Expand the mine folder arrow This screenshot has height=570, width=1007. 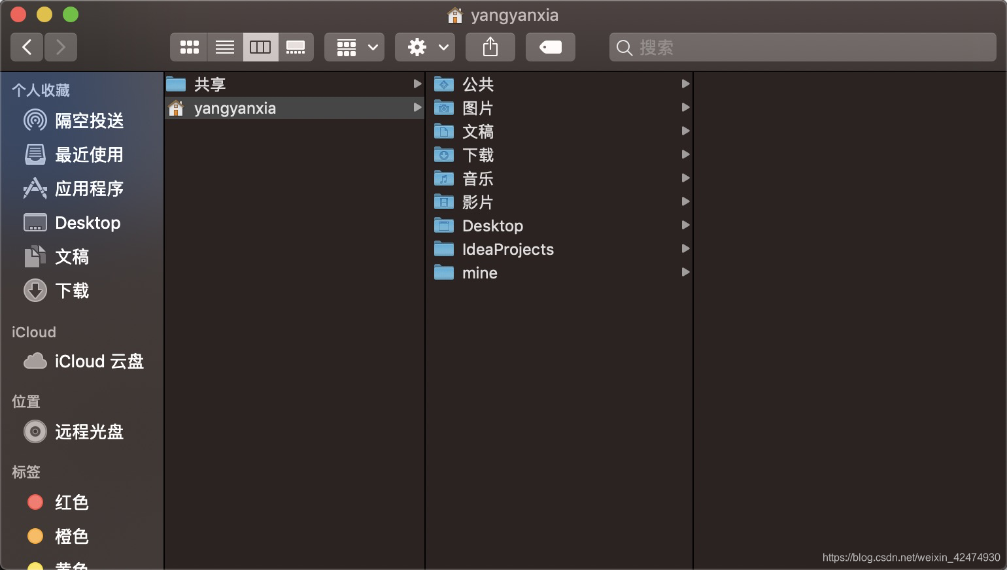(x=685, y=272)
